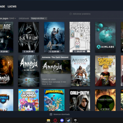Select Bomber Grounds game cover
123x123 pixels.
click(29, 100)
